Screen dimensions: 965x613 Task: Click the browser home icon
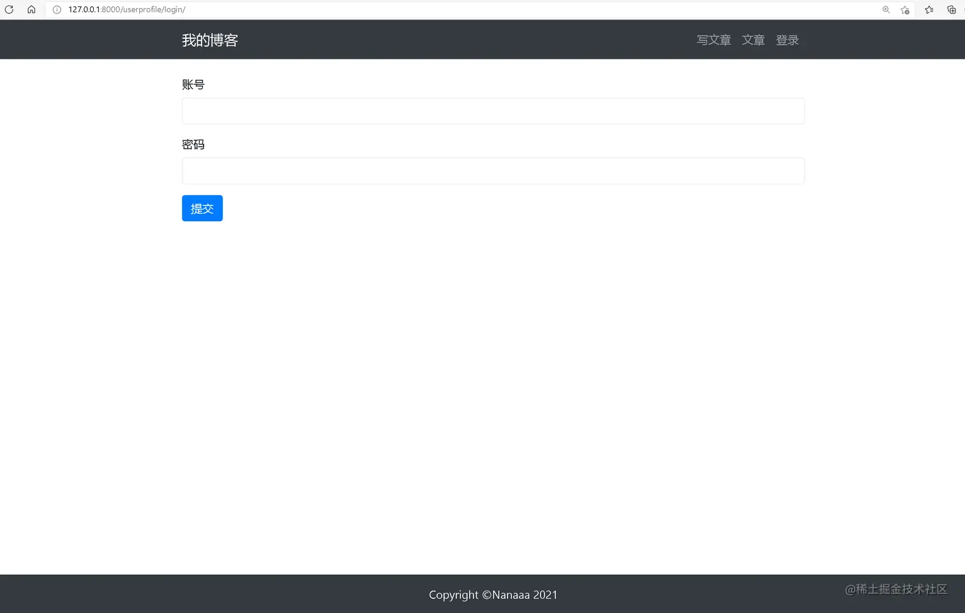(31, 10)
